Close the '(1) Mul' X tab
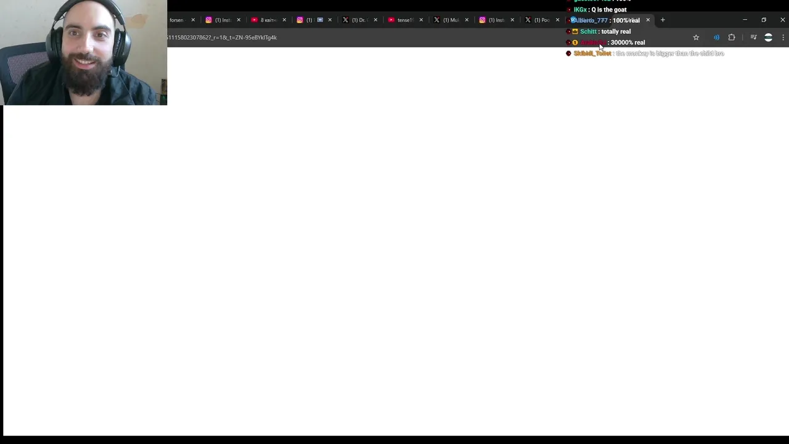 tap(467, 20)
